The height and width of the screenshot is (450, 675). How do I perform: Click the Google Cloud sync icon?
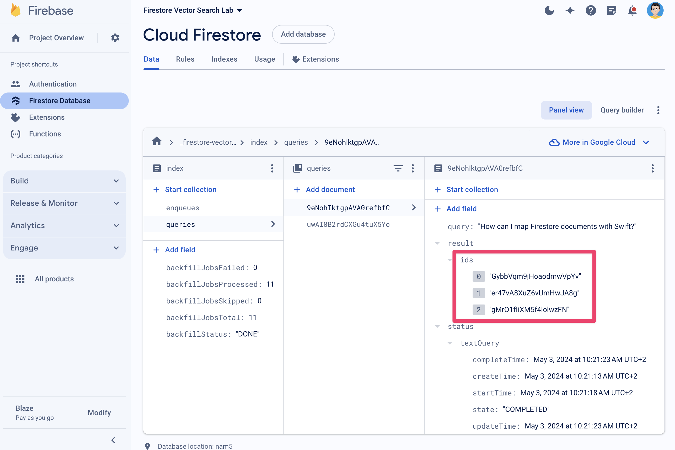point(553,142)
